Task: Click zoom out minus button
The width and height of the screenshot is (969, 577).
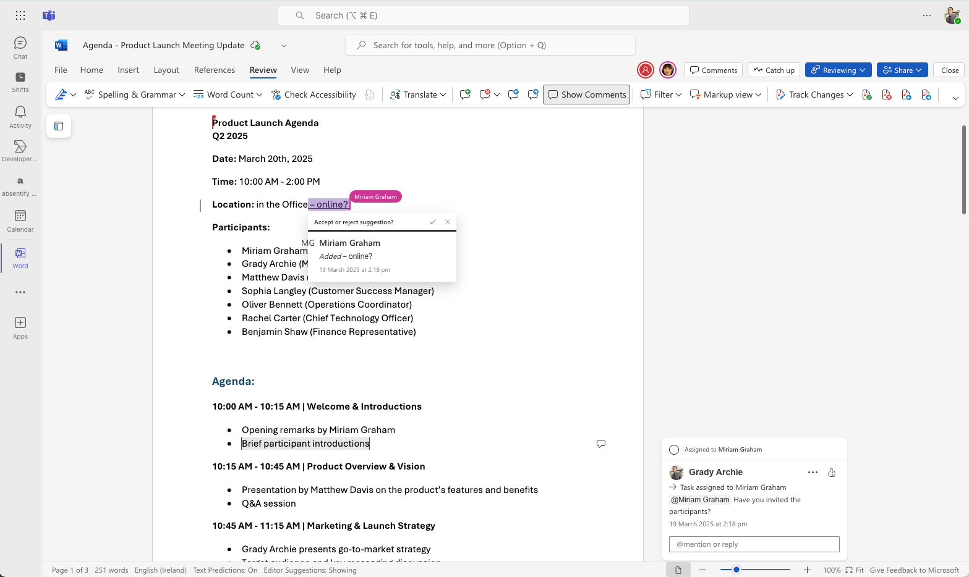Action: click(x=702, y=570)
